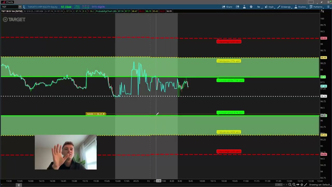Click the Share button in chart toolbar
This screenshot has height=187, width=332.
(227, 7)
